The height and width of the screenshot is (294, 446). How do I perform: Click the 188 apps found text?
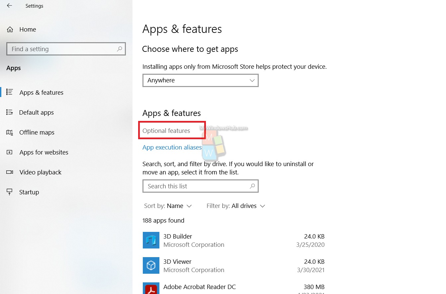(x=163, y=220)
